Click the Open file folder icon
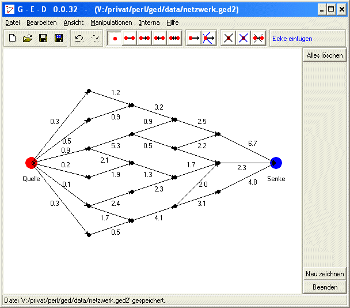Screen dimensions: 350x308 coord(28,38)
